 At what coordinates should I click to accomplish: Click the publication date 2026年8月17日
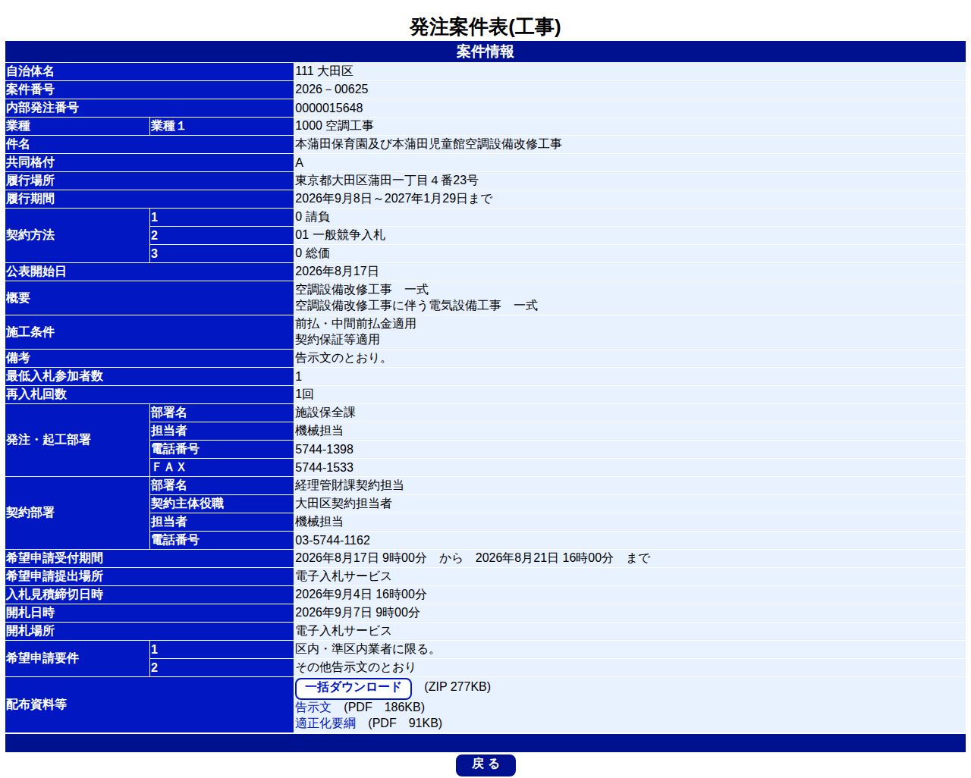[336, 271]
